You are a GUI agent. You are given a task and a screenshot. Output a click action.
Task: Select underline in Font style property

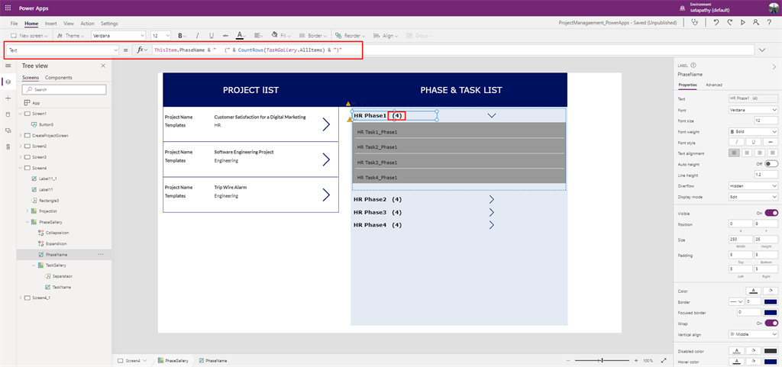753,143
